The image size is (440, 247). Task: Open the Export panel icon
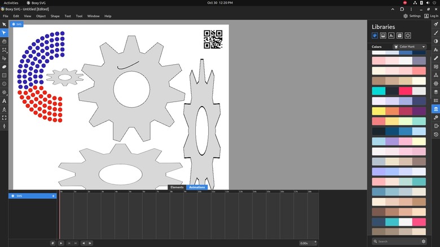(x=435, y=126)
